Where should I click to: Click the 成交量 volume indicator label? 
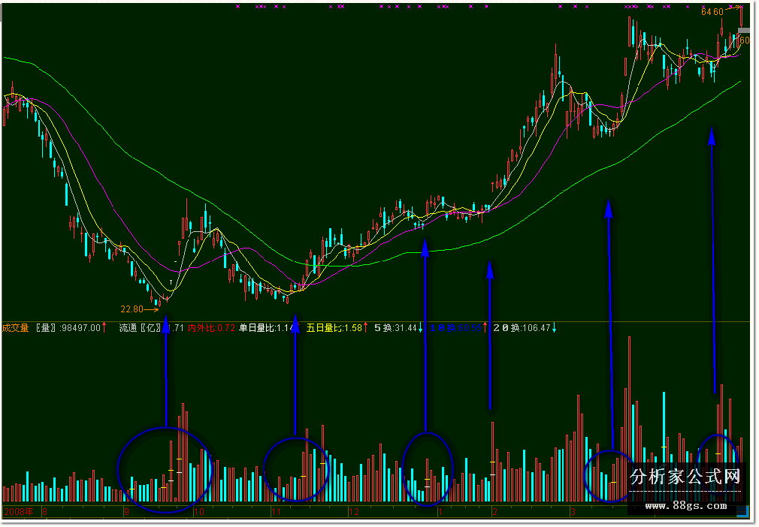(16, 328)
